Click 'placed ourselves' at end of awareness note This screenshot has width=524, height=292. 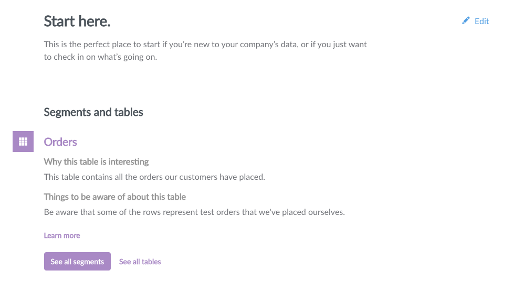tap(313, 212)
